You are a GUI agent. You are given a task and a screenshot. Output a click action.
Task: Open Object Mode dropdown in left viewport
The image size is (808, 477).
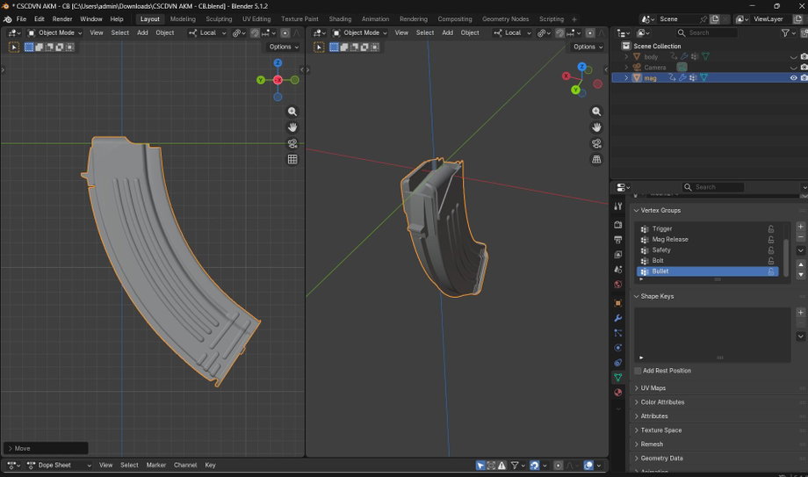coord(54,33)
